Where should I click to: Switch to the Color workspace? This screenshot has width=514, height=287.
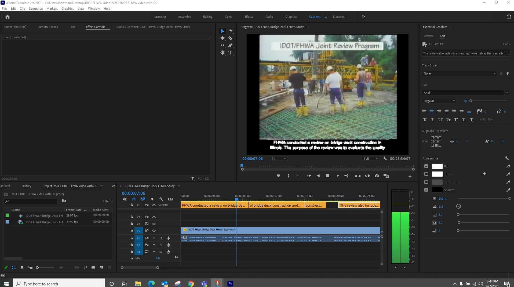pyautogui.click(x=228, y=17)
